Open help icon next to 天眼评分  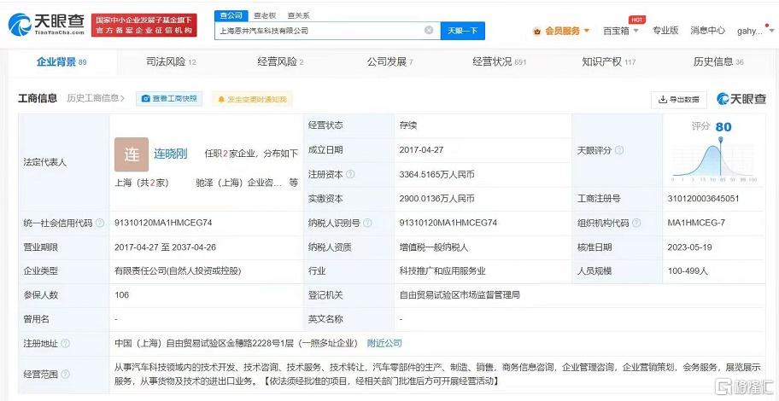coord(619,150)
